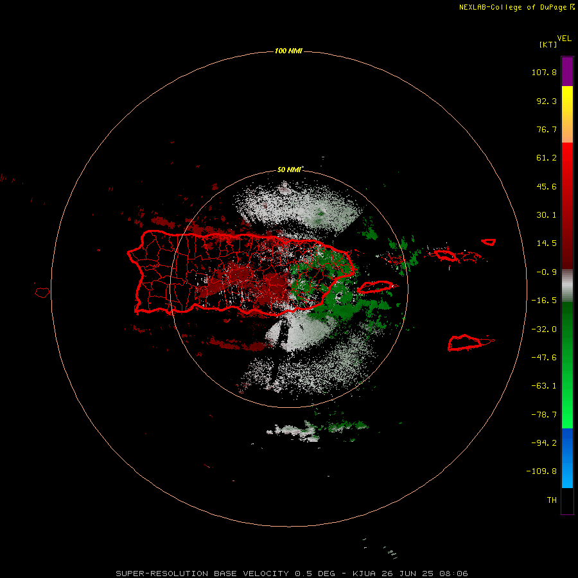Select the -47.6 legend value

(x=544, y=358)
